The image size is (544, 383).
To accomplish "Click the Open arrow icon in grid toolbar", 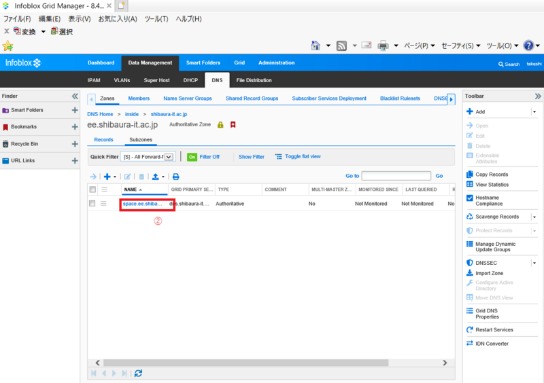I will tap(93, 177).
